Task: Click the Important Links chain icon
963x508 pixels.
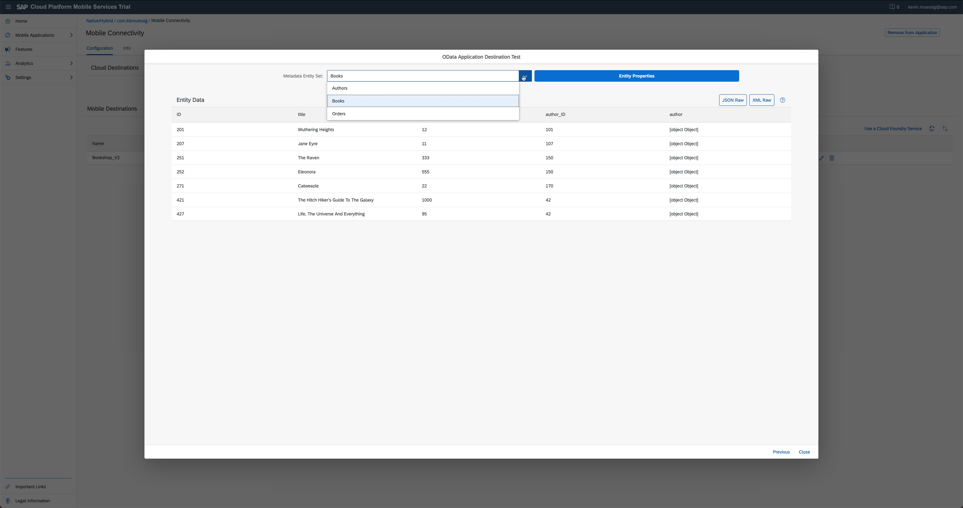Action: click(8, 487)
